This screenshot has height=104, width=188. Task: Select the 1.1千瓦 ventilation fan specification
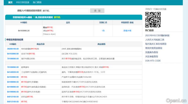[x=83, y=72]
